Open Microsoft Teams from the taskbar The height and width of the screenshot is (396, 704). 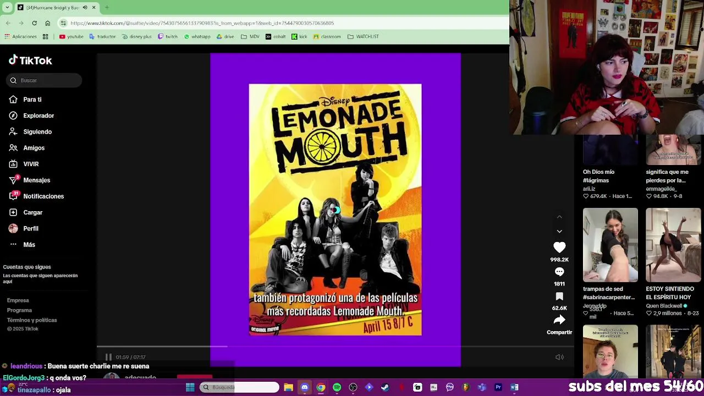point(482,387)
